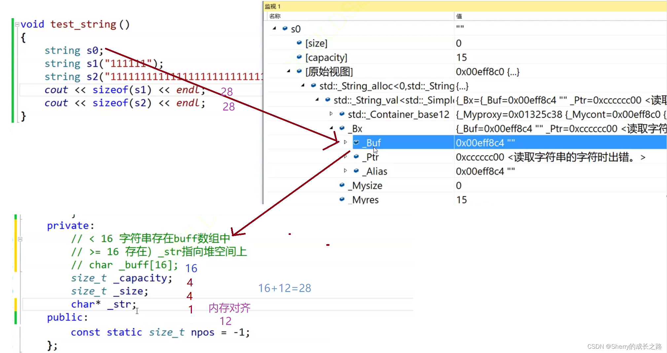Click the _Myres member icon

coord(342,199)
